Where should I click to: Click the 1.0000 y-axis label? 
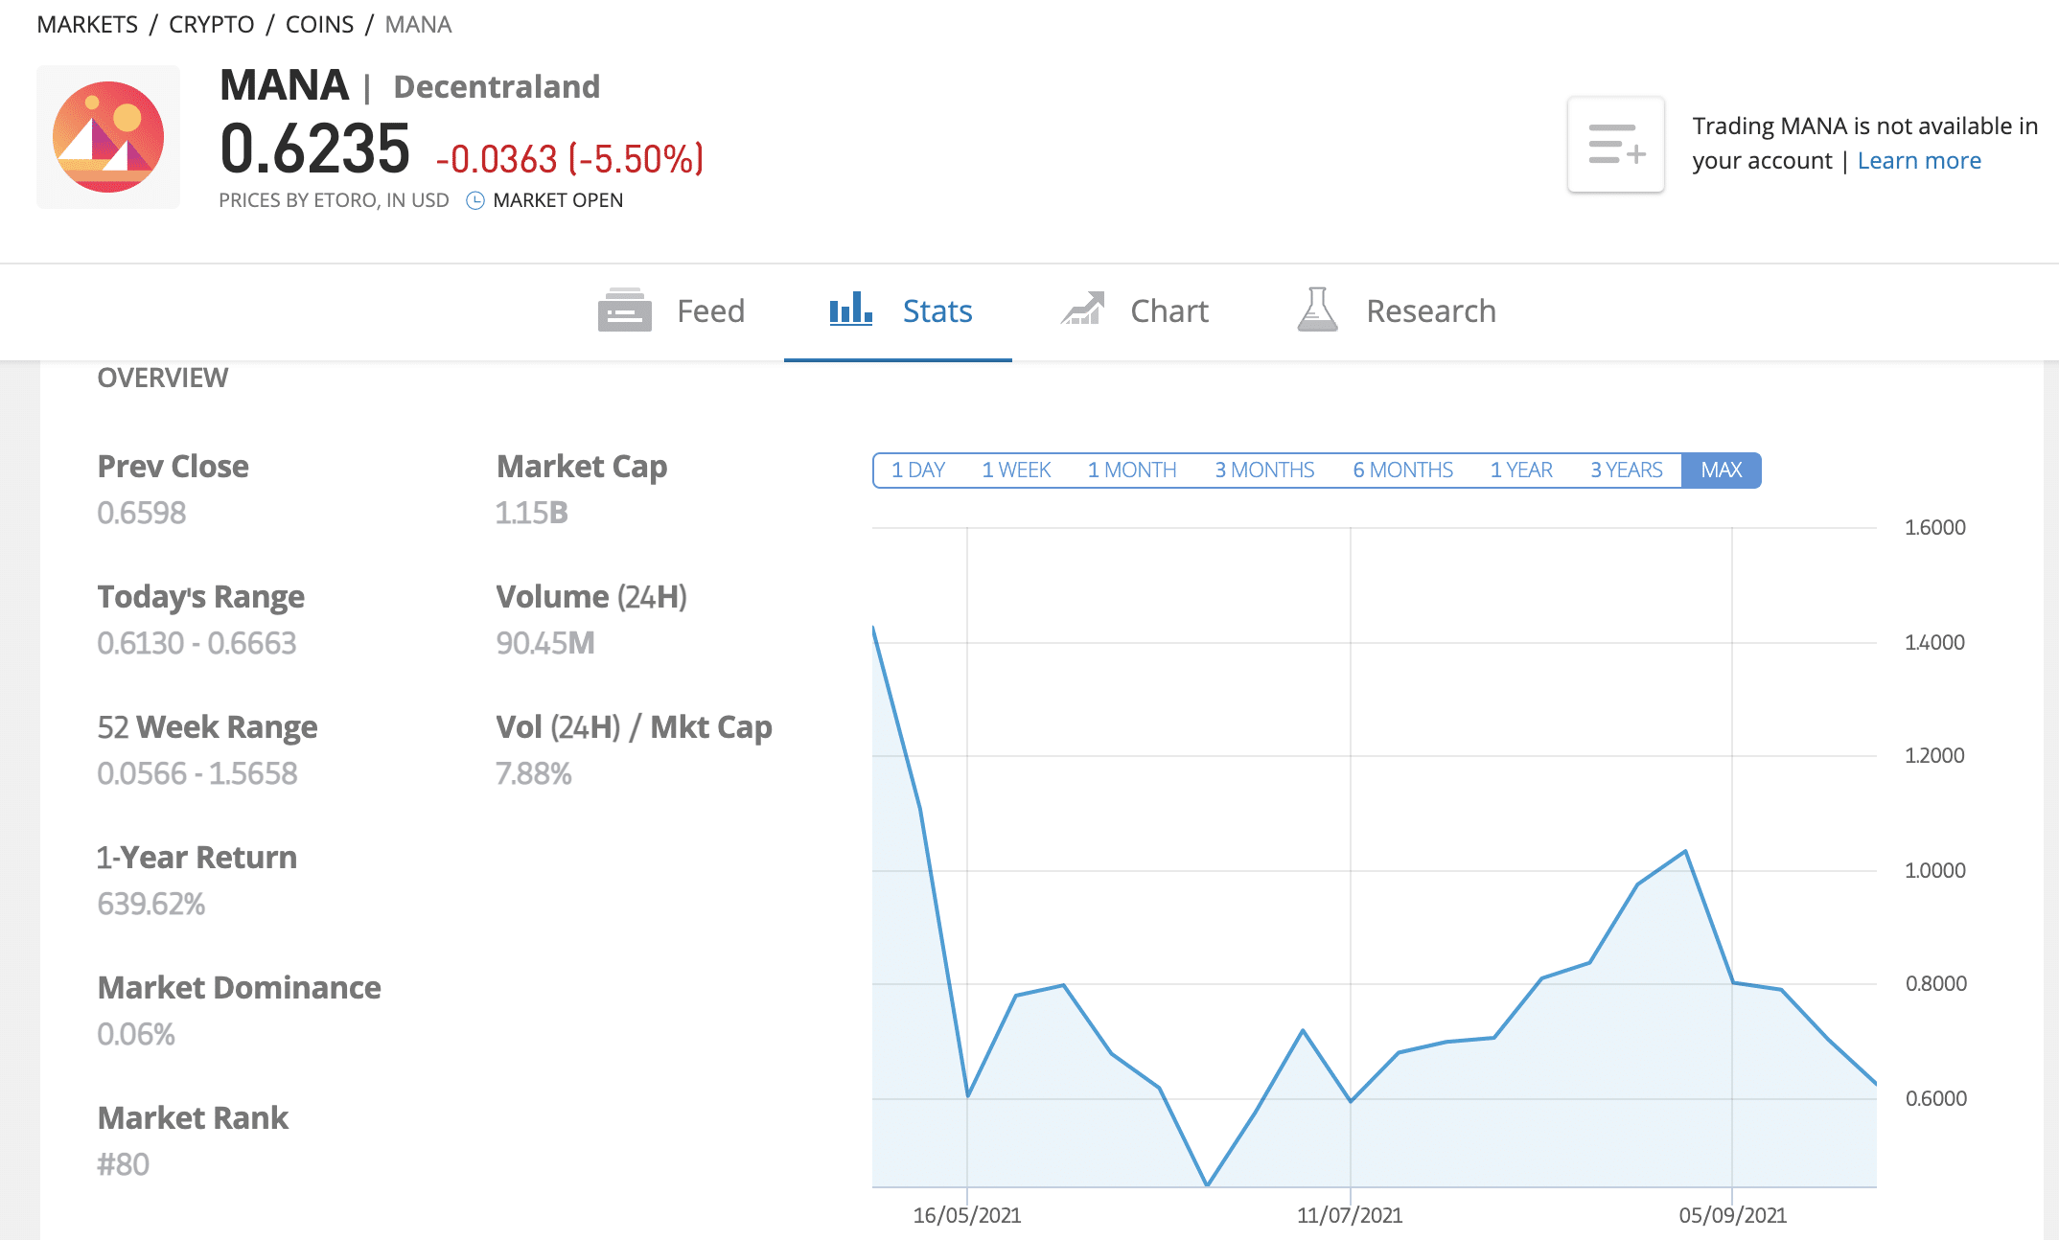click(x=1934, y=870)
